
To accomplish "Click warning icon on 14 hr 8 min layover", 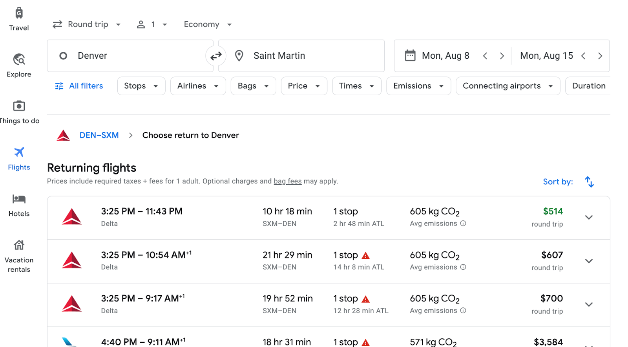I will click(x=366, y=256).
